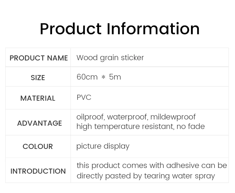Select the PRODUCT NAME label cell
235x193 pixels.
[x=38, y=57]
